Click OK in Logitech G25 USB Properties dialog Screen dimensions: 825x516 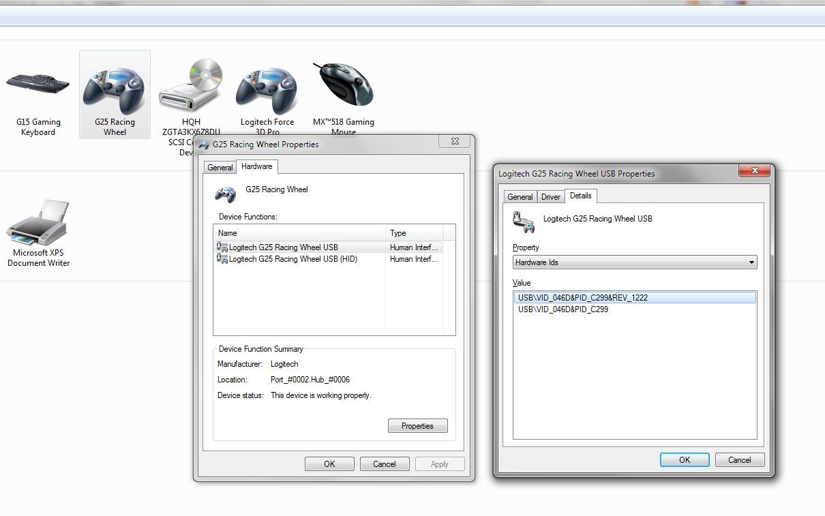[685, 460]
